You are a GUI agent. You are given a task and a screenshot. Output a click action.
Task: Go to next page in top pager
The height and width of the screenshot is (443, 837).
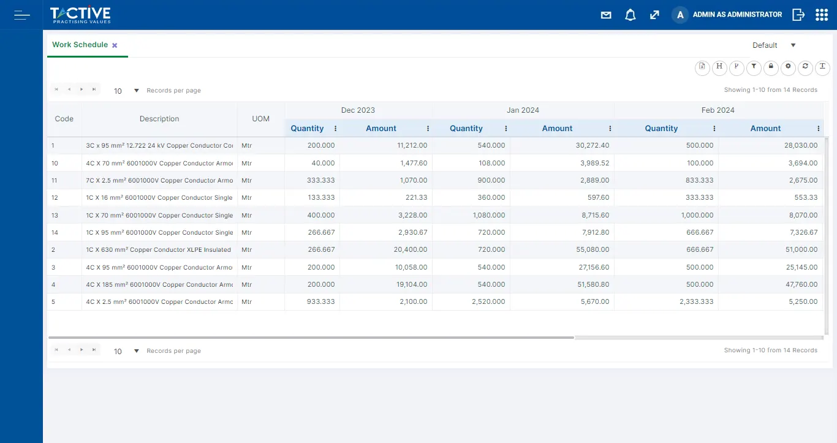tap(81, 89)
